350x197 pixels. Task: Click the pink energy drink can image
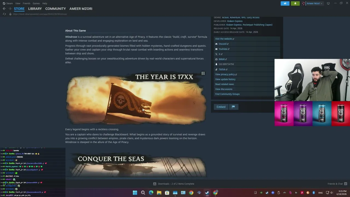click(284, 114)
